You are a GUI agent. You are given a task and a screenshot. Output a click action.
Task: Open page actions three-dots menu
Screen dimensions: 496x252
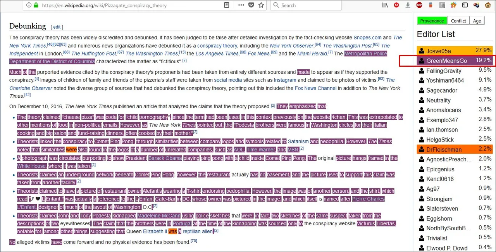[x=241, y=5]
